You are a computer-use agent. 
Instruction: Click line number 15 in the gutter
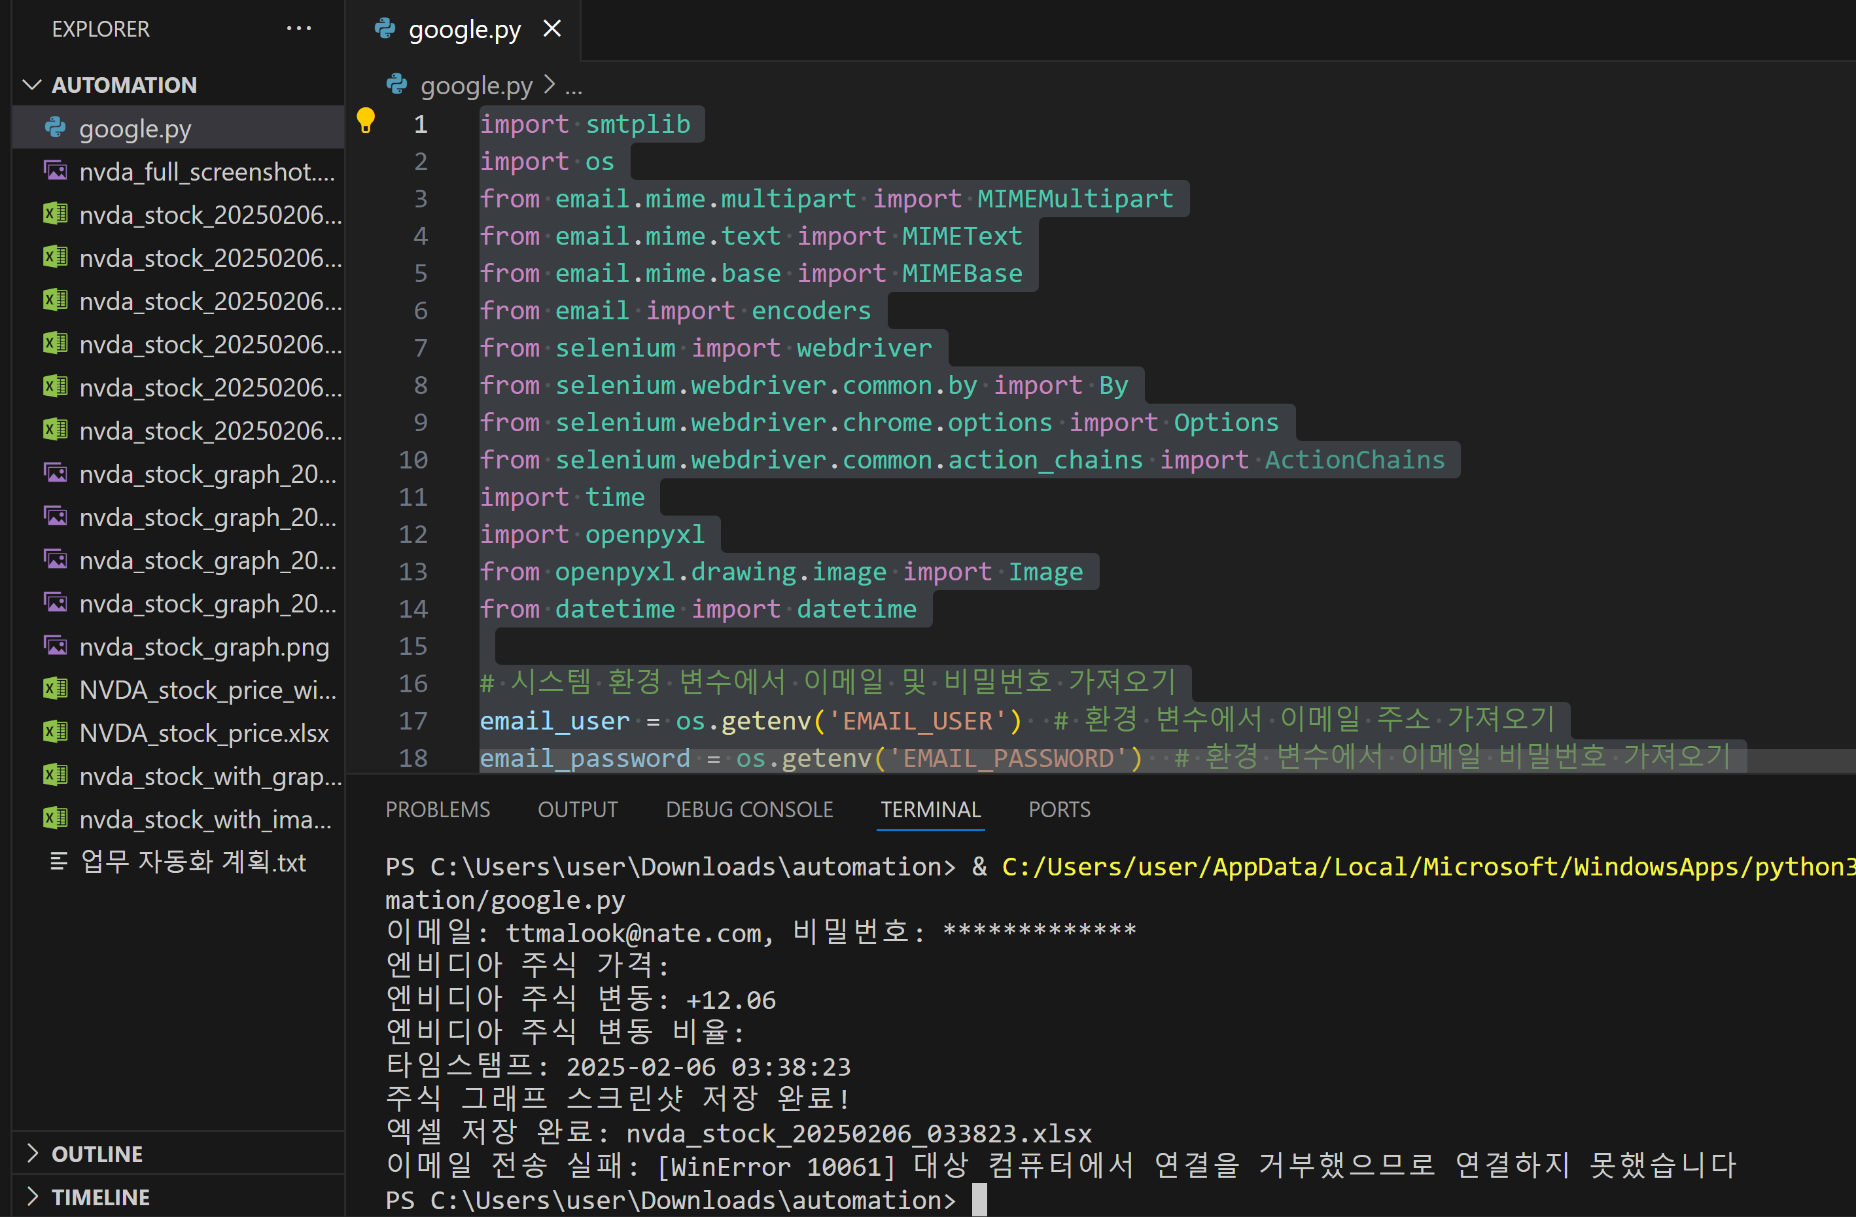coord(413,646)
